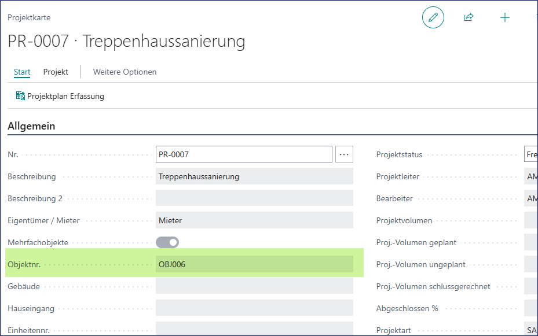Select the Objektnr. field OBJ006
538x336 pixels.
pyautogui.click(x=254, y=264)
